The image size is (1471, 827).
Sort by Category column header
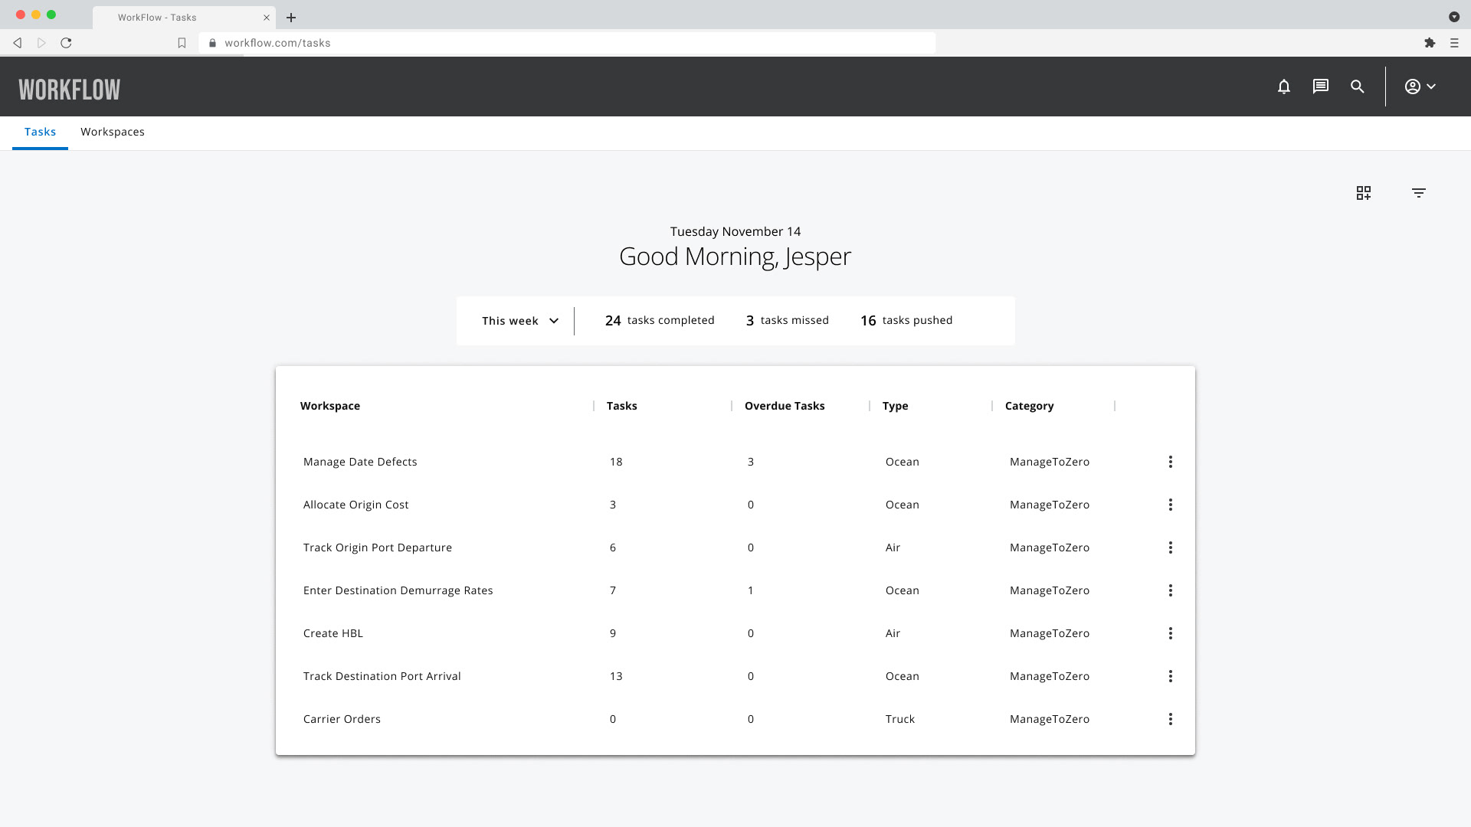(x=1030, y=406)
